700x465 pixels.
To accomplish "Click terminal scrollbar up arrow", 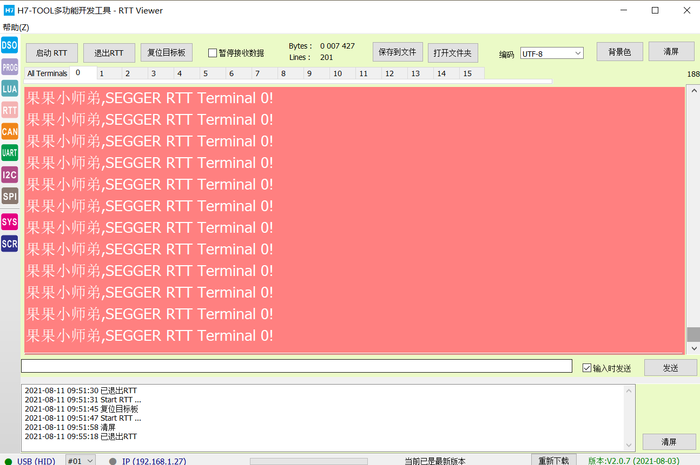I will point(693,90).
